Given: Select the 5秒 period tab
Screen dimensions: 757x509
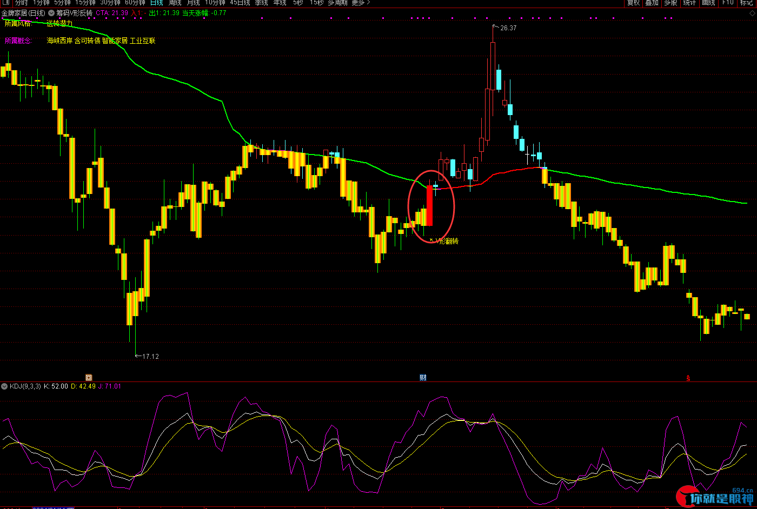Looking at the screenshot, I should coord(298,3).
